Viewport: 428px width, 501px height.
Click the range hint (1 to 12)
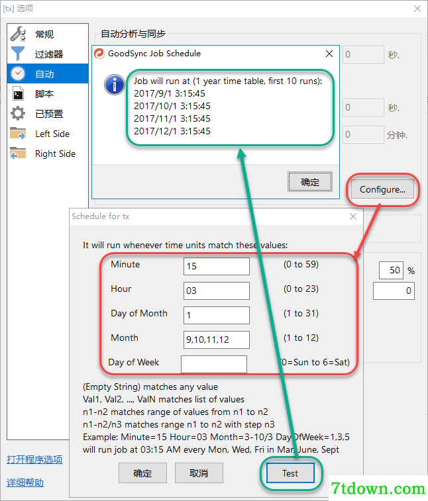[x=301, y=338]
